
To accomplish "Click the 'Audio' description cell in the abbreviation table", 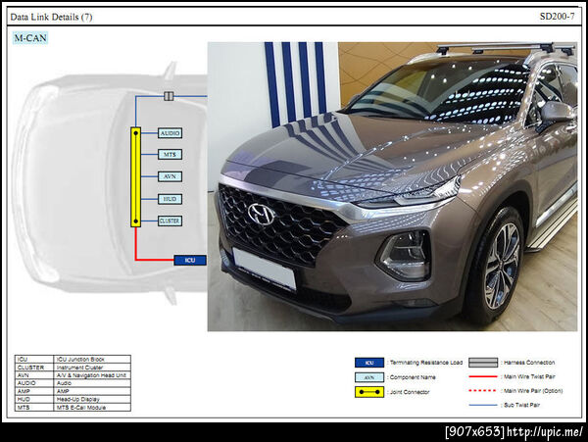I will (x=92, y=383).
